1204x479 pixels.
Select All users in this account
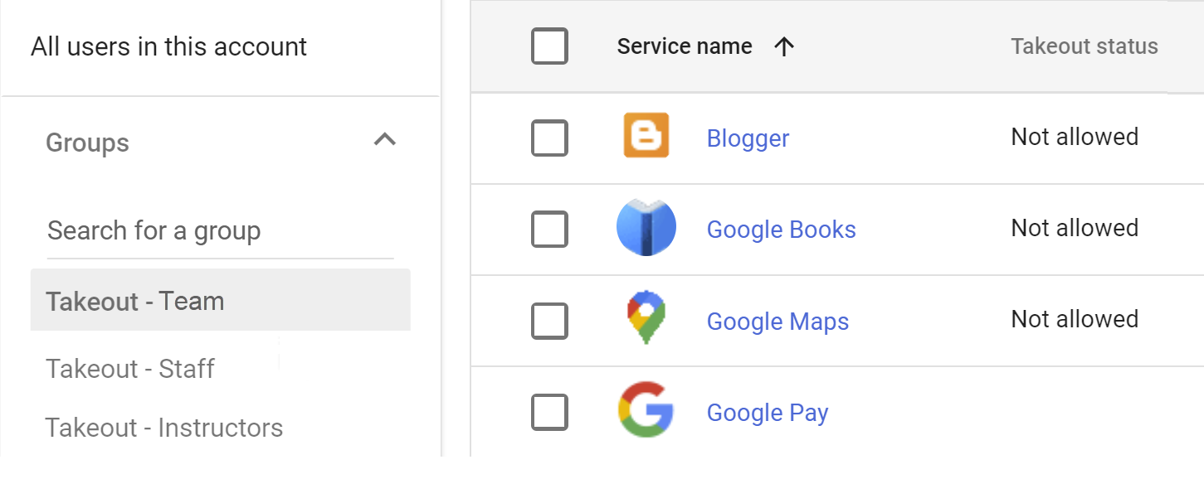[169, 47]
